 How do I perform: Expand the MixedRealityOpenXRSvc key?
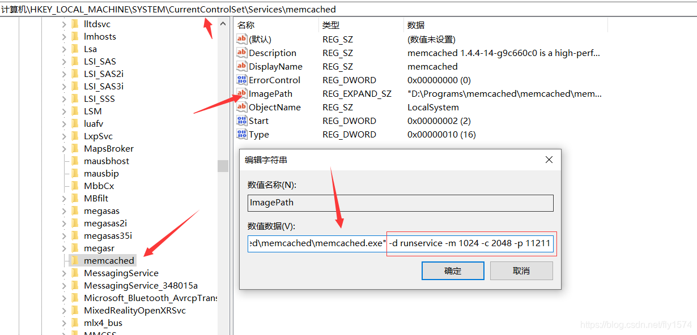coord(63,311)
